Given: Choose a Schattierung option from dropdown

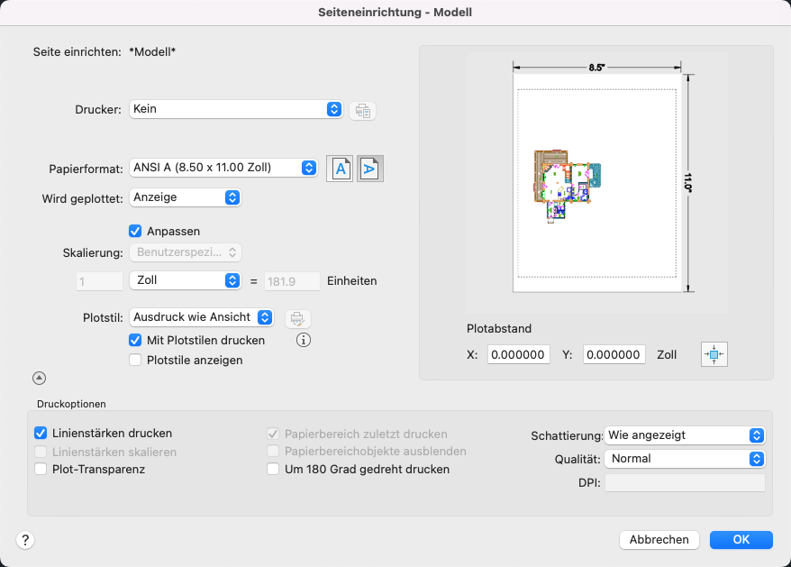Looking at the screenshot, I should point(686,435).
